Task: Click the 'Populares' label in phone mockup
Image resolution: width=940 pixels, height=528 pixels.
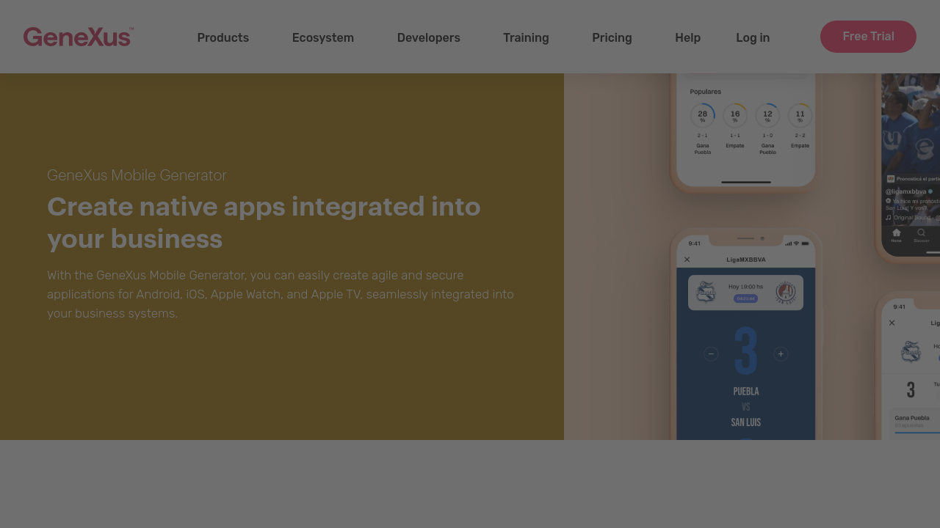Action: (705, 92)
